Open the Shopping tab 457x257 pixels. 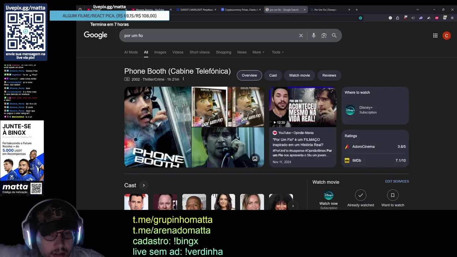tap(224, 52)
